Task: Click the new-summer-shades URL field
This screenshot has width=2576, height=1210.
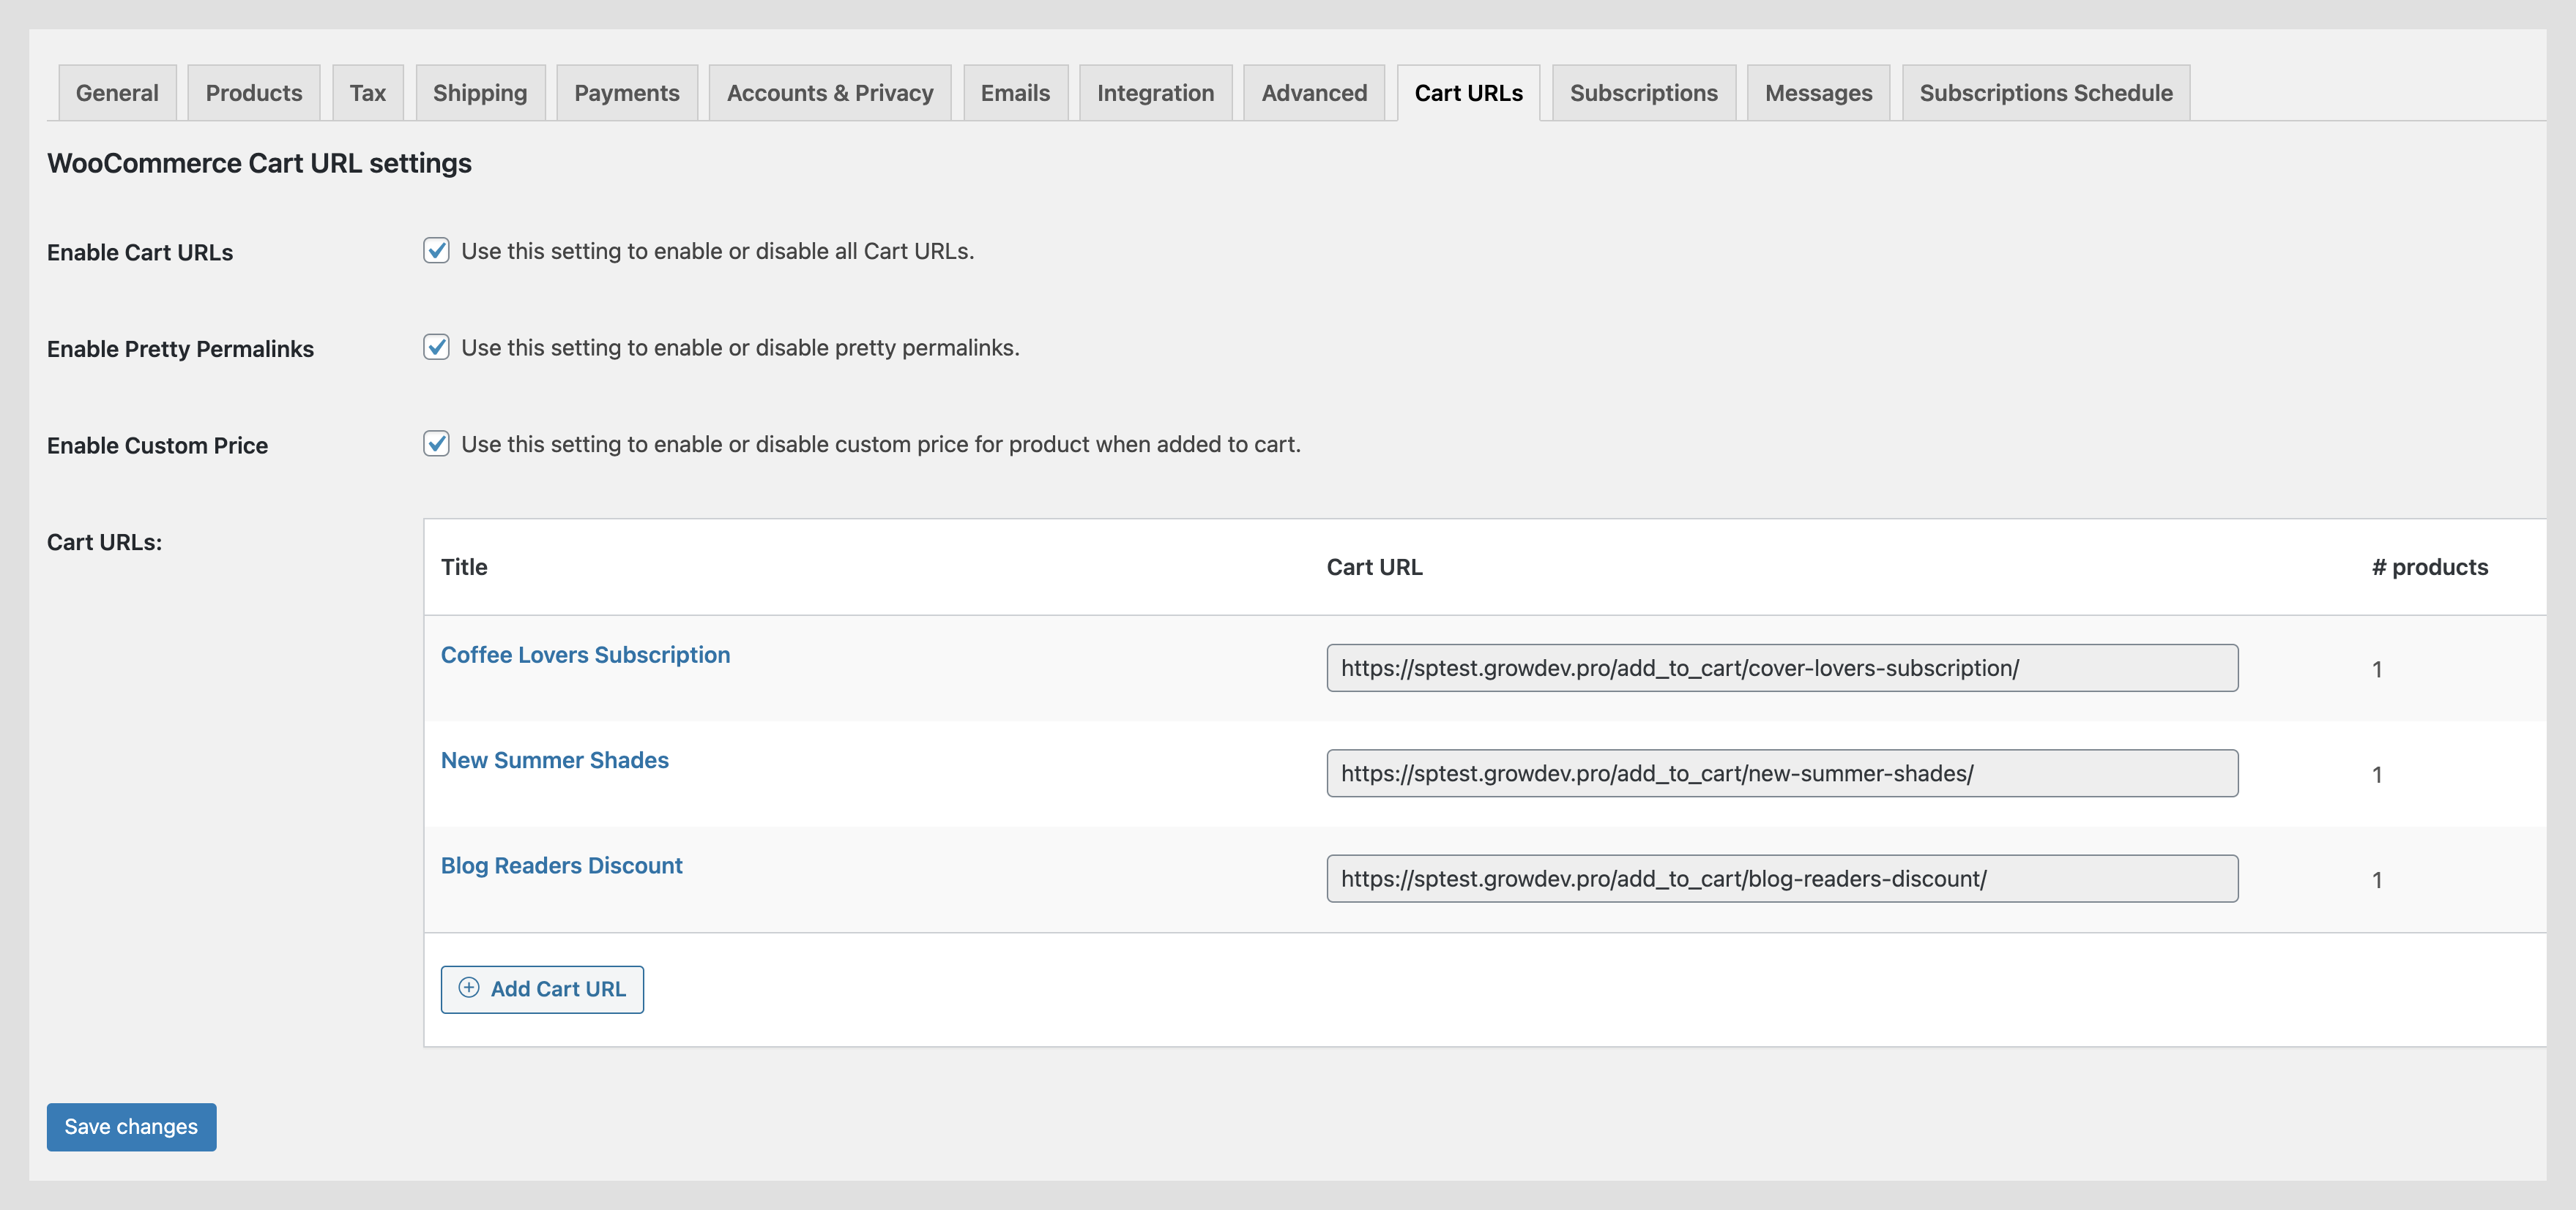Action: pyautogui.click(x=1781, y=773)
